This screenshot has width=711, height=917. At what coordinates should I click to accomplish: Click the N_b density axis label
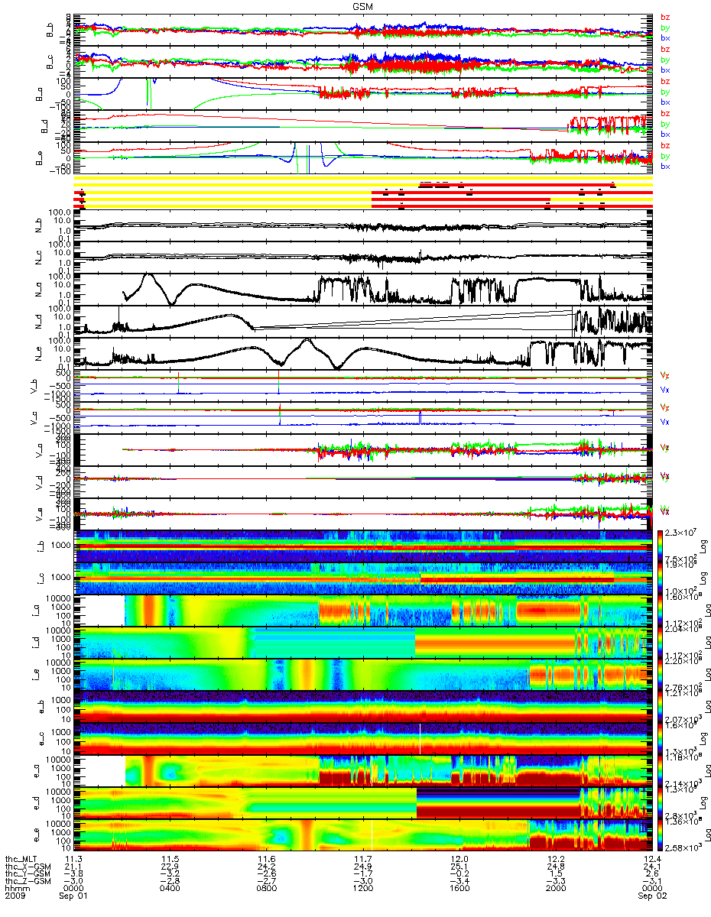[x=37, y=226]
